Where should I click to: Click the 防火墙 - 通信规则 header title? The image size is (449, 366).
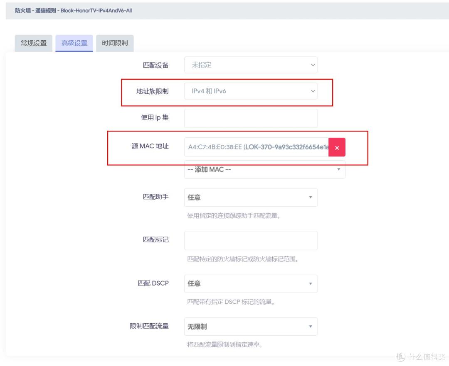74,10
